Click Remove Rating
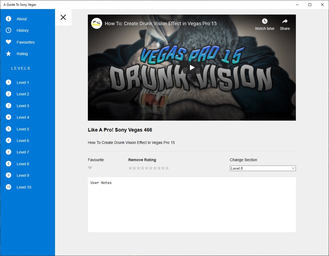 [142, 160]
